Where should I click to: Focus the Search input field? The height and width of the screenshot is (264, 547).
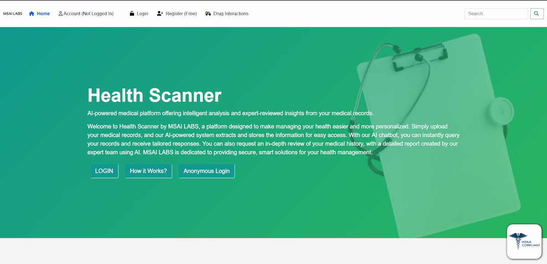[x=496, y=14]
